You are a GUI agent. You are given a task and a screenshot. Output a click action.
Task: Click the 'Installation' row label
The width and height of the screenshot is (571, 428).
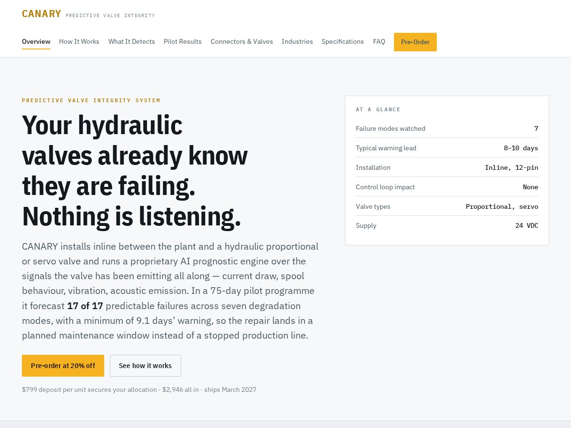coord(373,167)
